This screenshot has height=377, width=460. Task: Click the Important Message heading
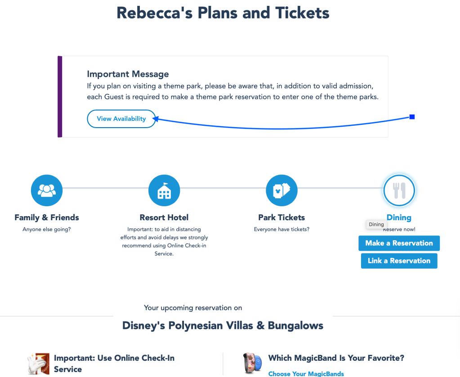click(128, 74)
